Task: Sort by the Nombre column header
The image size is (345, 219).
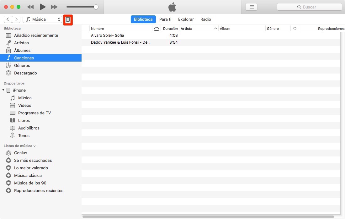Action: coord(121,28)
